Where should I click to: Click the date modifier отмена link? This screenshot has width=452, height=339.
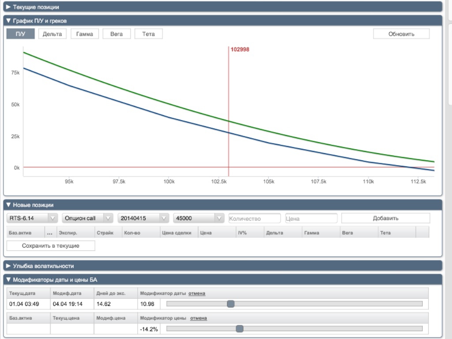tap(197, 294)
